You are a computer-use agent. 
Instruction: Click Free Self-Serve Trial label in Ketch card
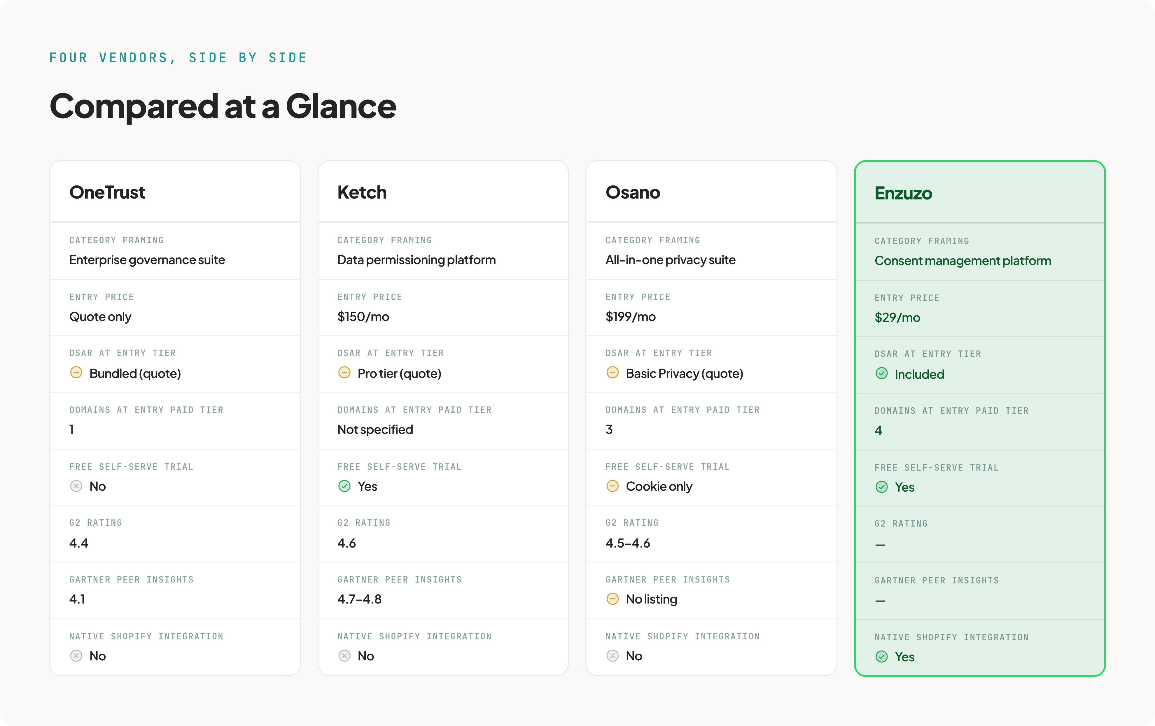click(x=400, y=467)
